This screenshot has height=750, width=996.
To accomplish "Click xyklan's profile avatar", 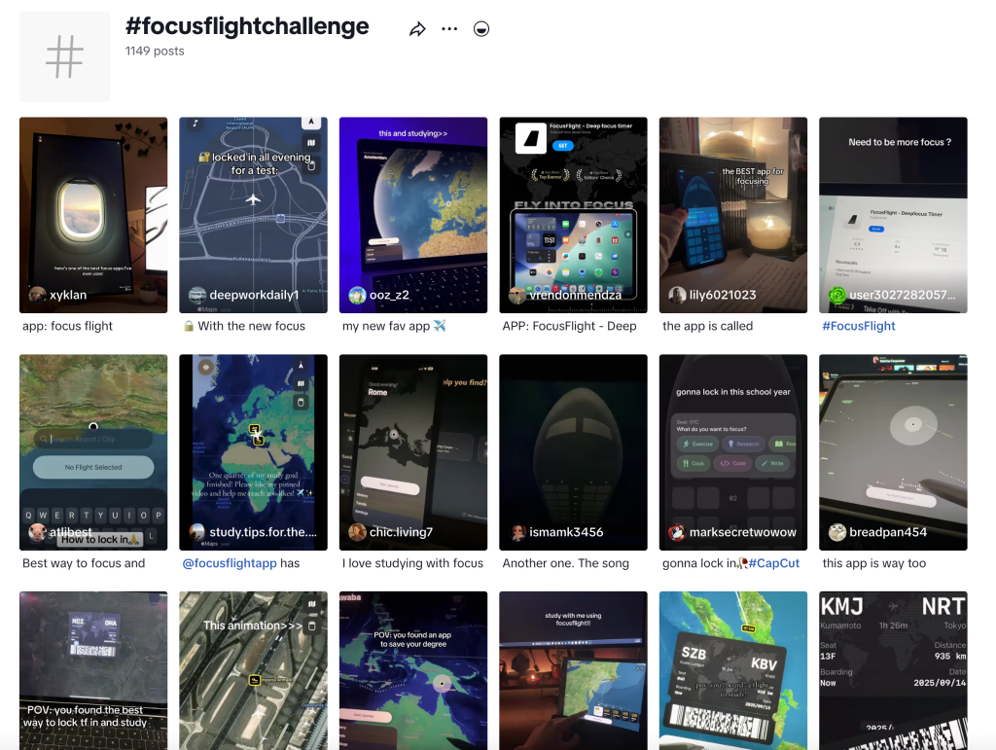I will click(x=38, y=295).
